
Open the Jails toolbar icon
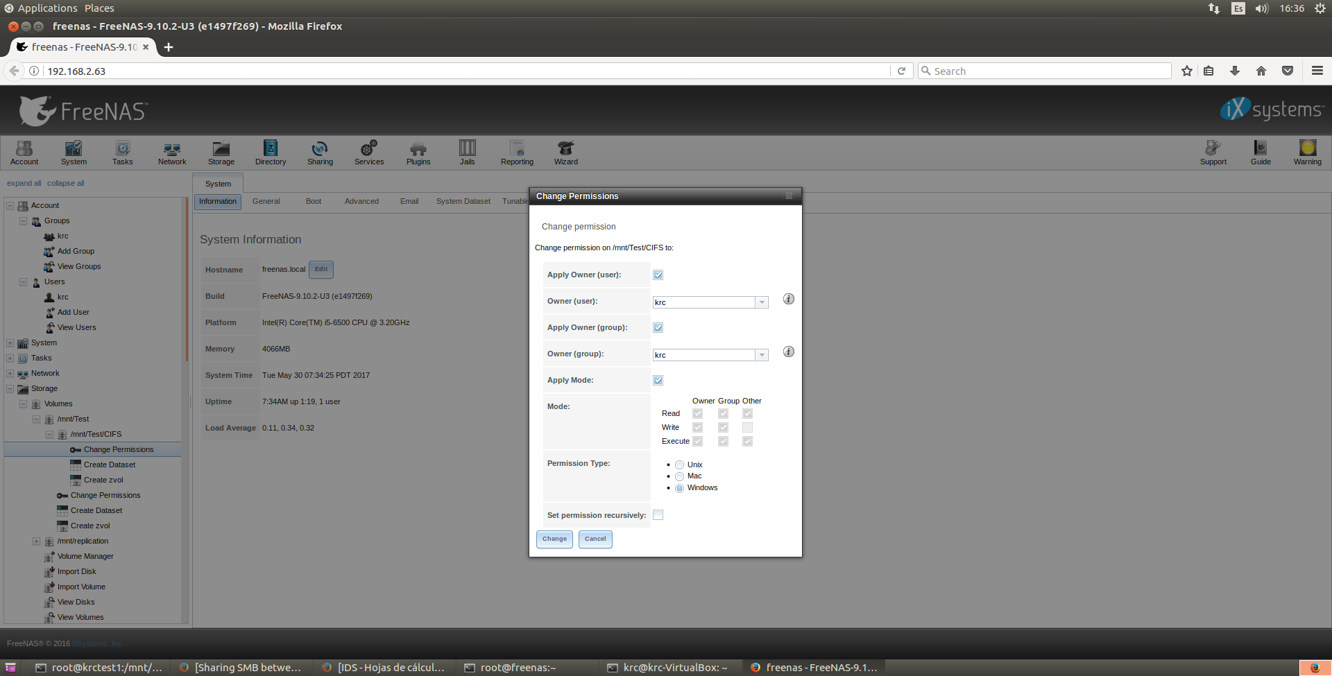468,153
